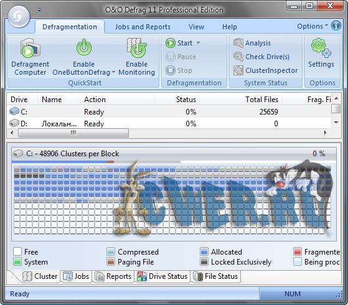Click the Enable Monitoring icon
The width and height of the screenshot is (348, 305).
pos(137,48)
